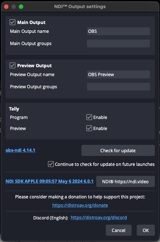
Task: Click the Check for update button
Action: (x=118, y=150)
